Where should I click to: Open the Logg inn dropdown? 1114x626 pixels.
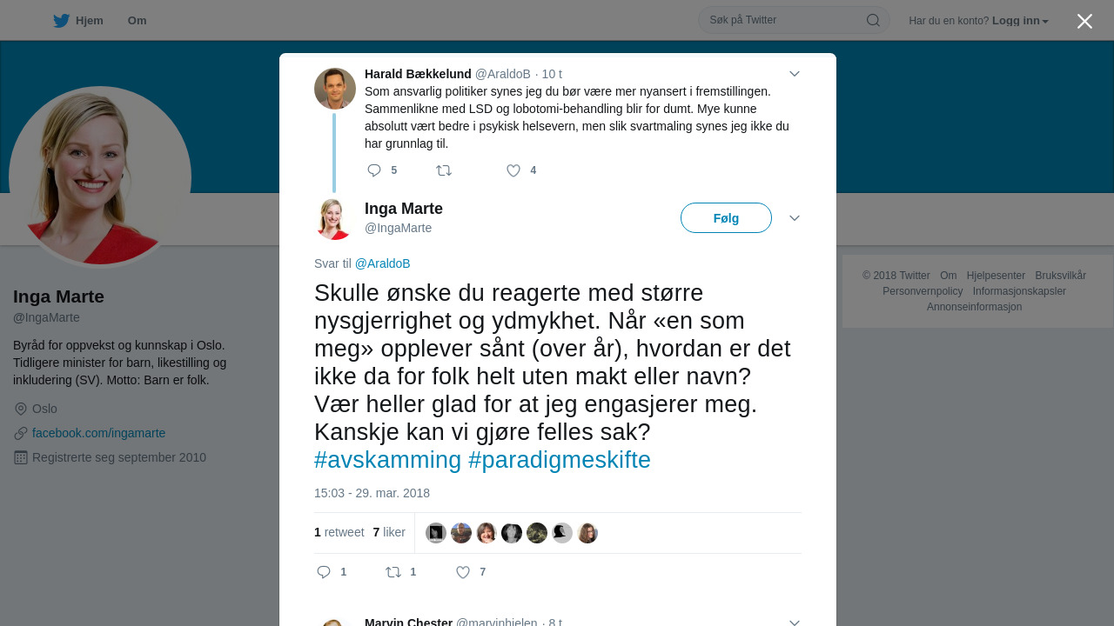tap(1020, 21)
